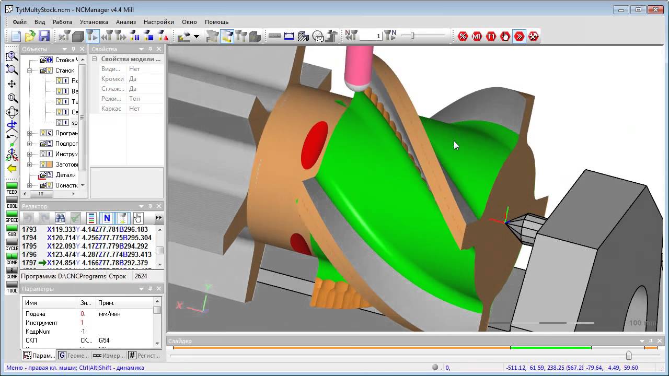The width and height of the screenshot is (669, 376).
Task: Save the project with the floppy disk icon
Action: [x=44, y=36]
